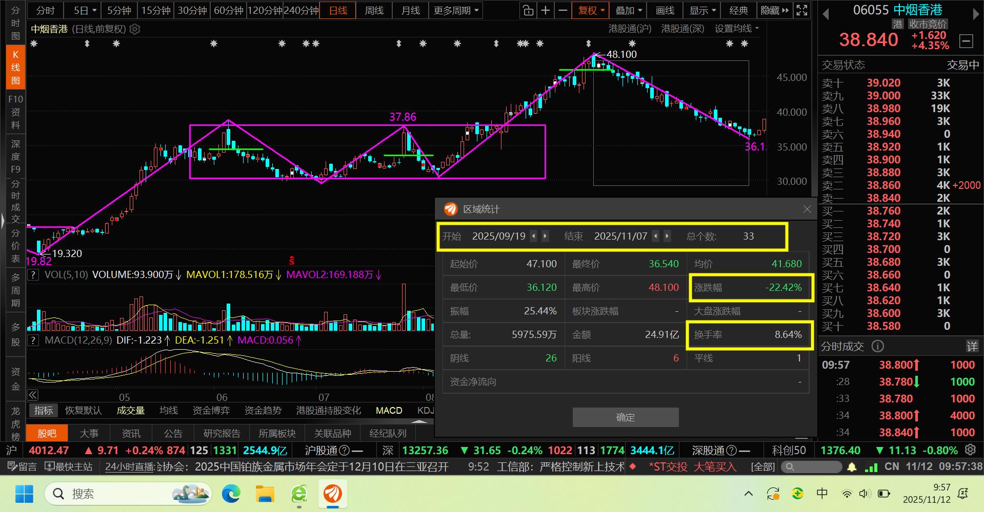Select 5分钟 period
The width and height of the screenshot is (984, 512).
click(119, 10)
